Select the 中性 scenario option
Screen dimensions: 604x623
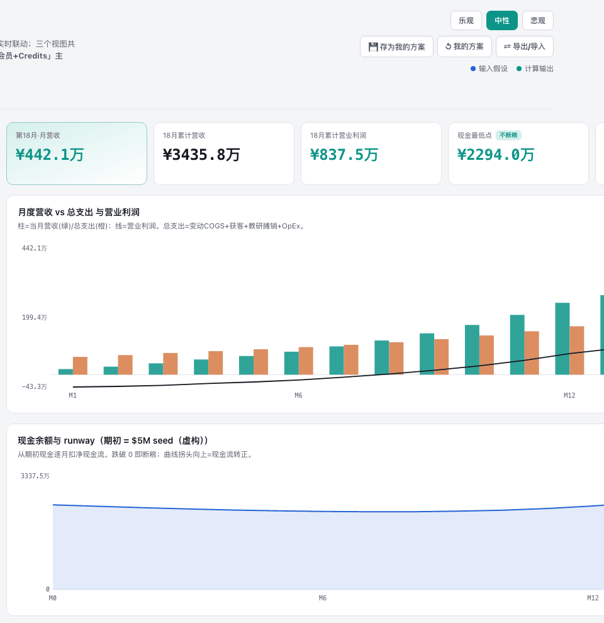coord(502,20)
